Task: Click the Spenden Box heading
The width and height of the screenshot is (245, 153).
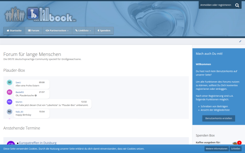Action: pyautogui.click(x=205, y=135)
